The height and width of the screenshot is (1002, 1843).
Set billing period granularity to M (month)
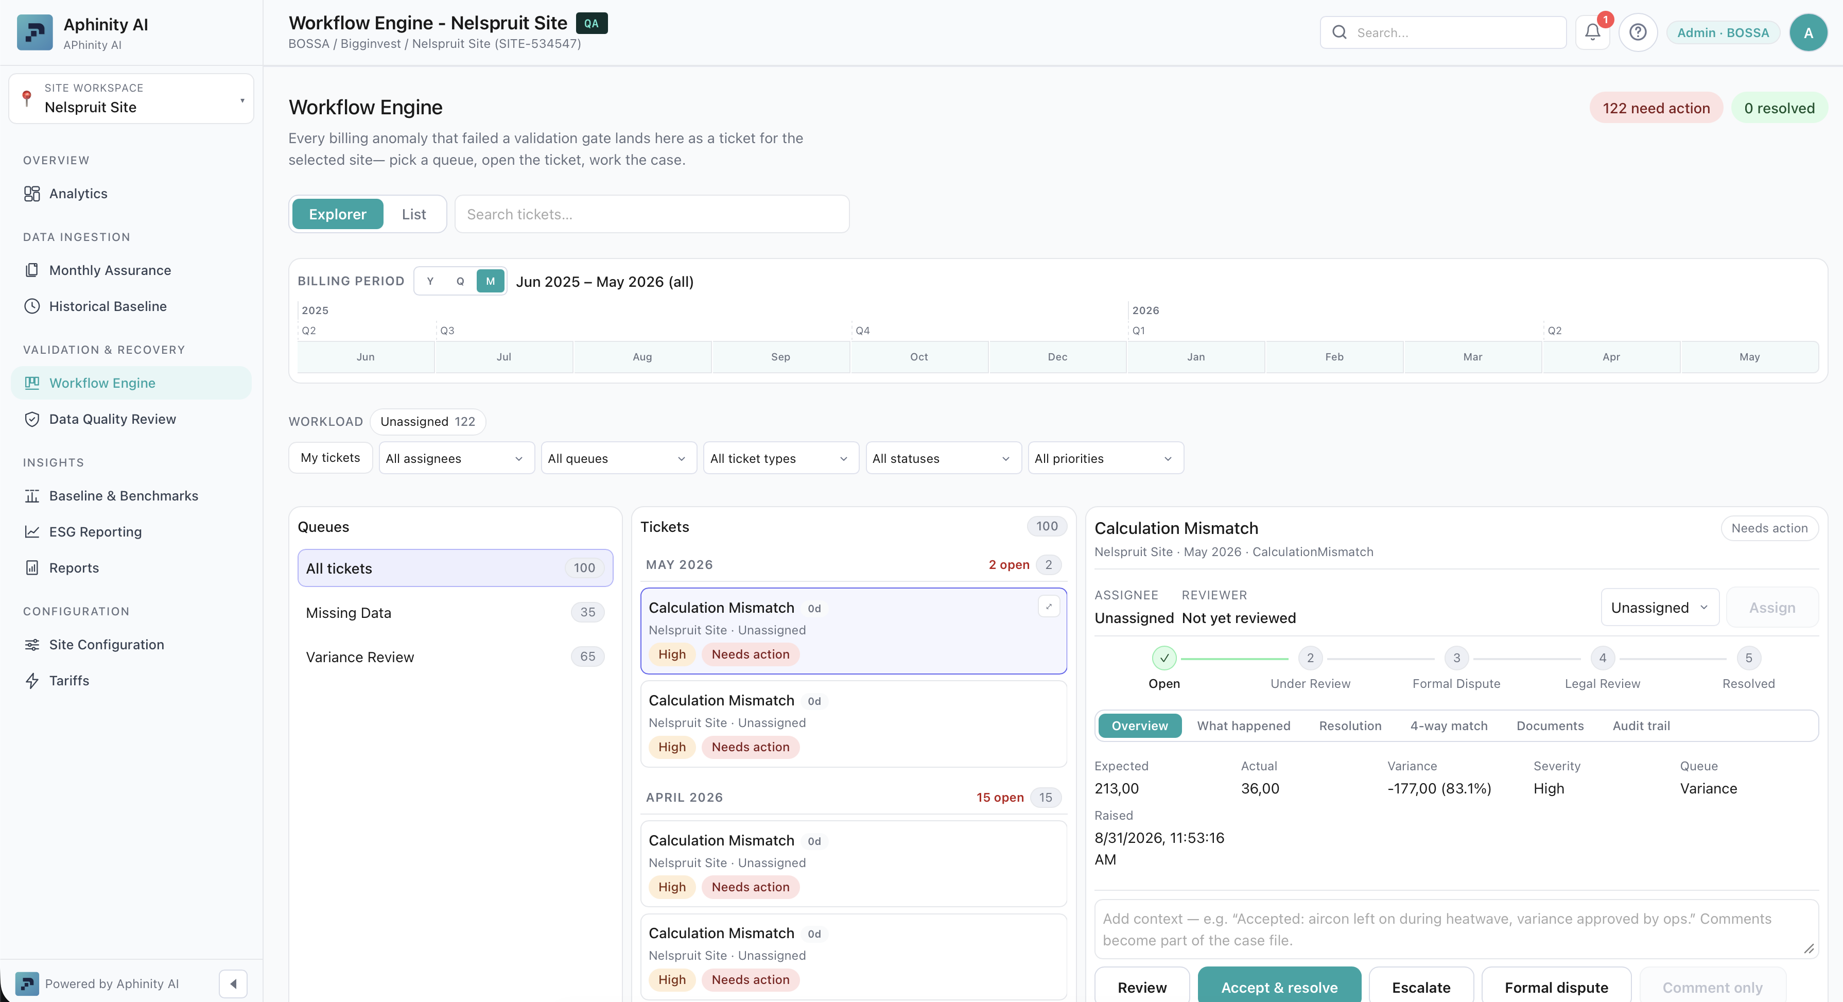point(490,281)
